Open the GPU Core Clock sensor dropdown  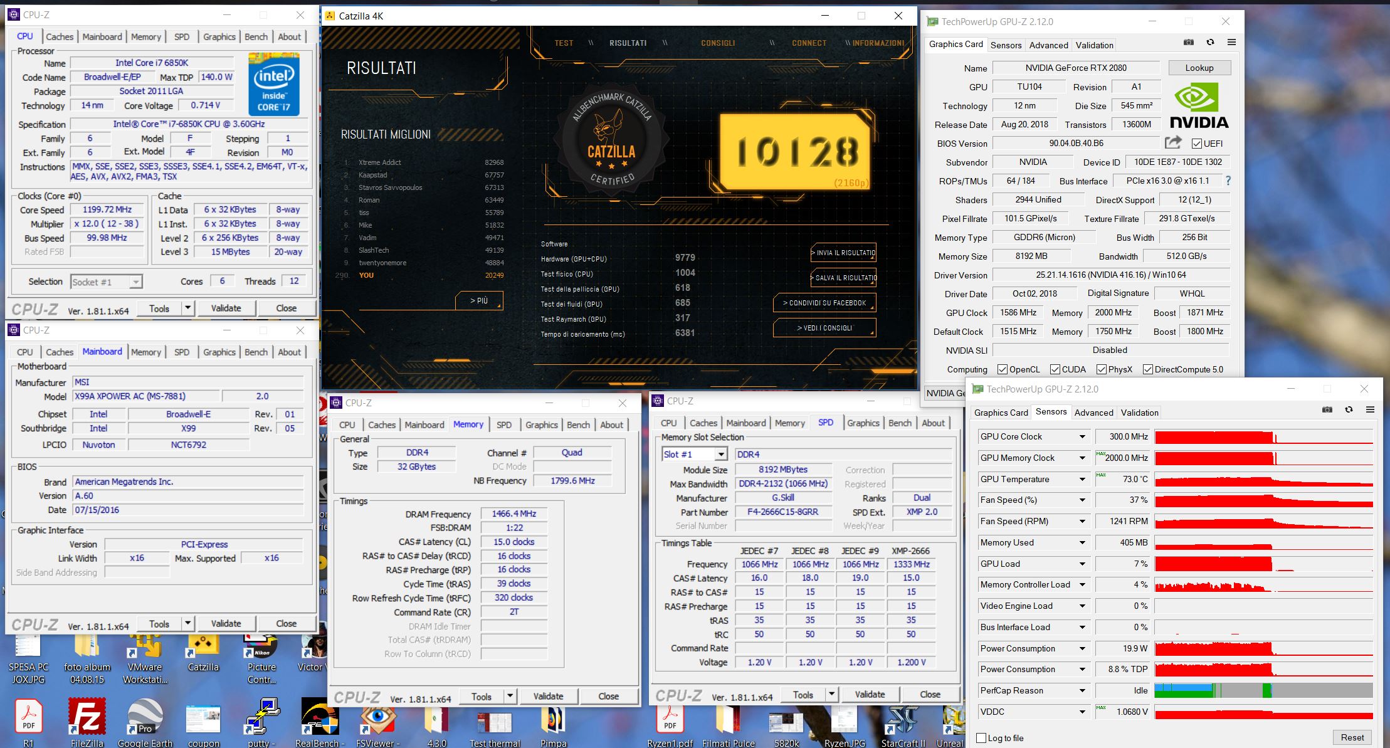pyautogui.click(x=1082, y=436)
